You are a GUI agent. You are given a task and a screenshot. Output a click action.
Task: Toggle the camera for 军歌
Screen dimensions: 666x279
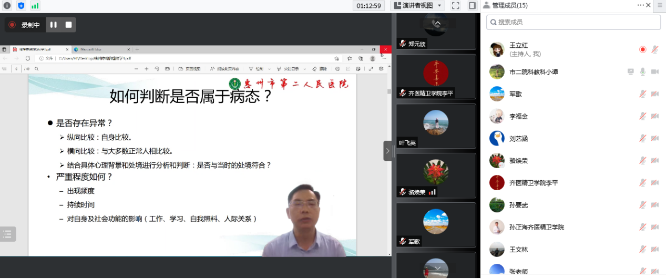(655, 94)
